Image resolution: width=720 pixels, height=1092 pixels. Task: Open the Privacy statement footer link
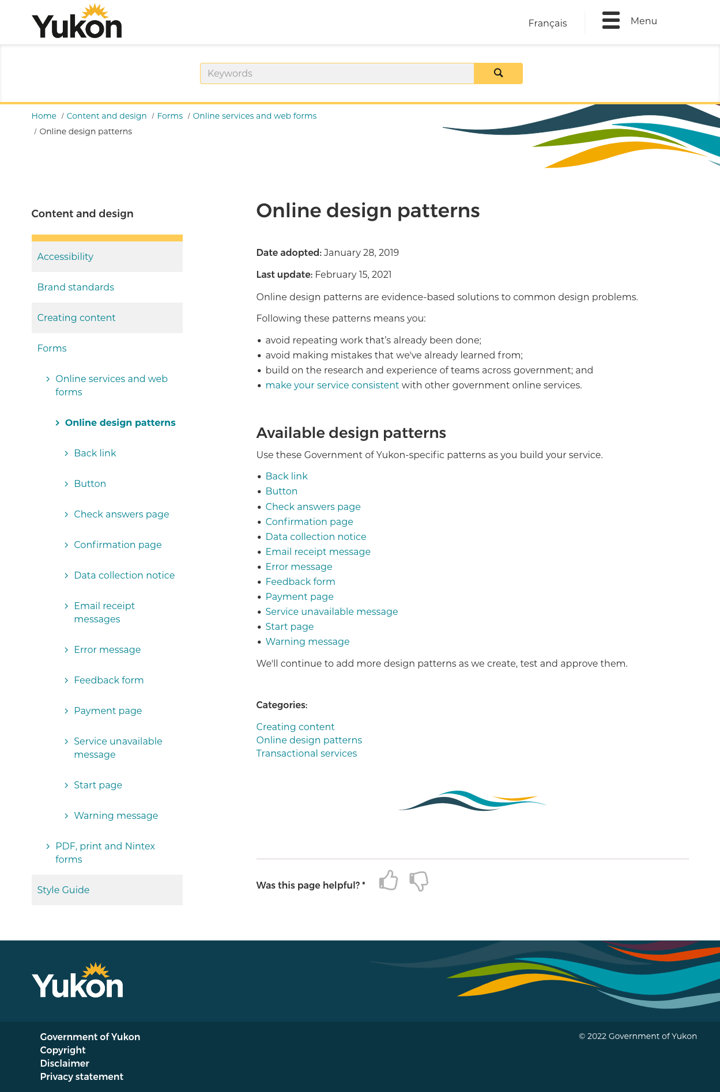(x=82, y=1076)
